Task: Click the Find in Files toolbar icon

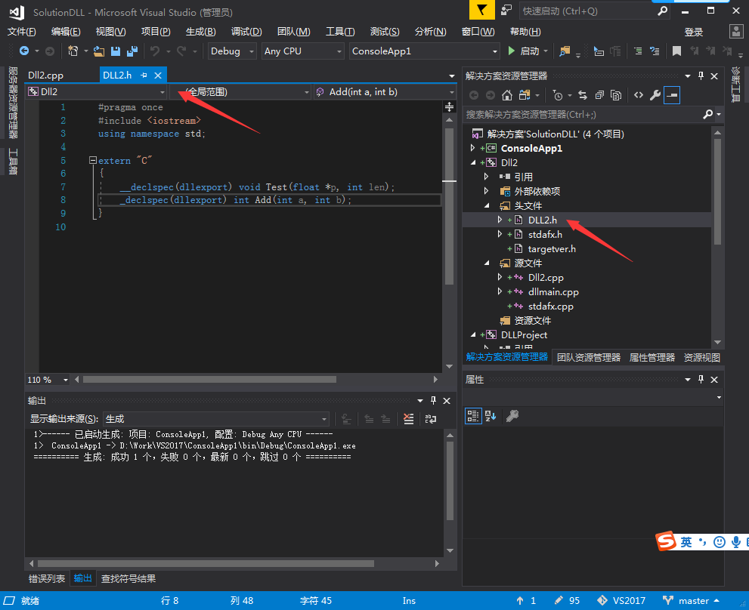Action: (565, 51)
